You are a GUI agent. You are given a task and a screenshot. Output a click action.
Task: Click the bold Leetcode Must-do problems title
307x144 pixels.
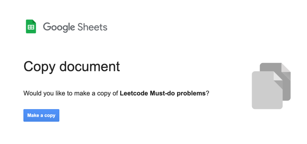coord(162,93)
